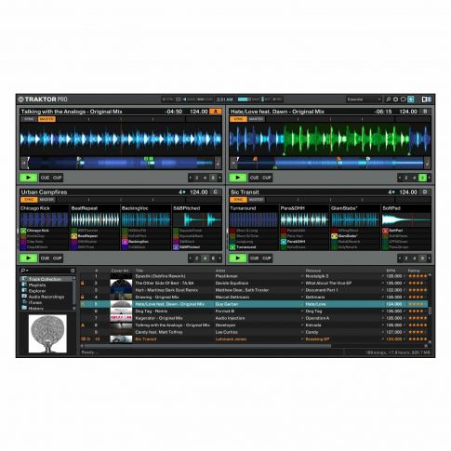Play Deck B with the green play button

click(238, 178)
